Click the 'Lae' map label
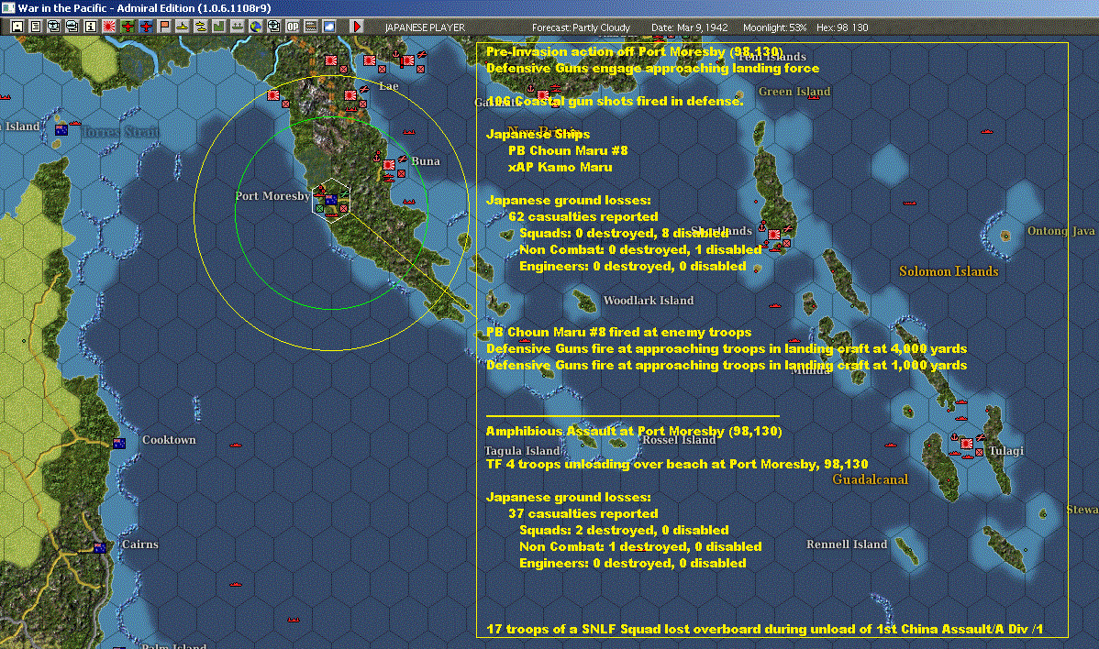The height and width of the screenshot is (649, 1099). [388, 86]
